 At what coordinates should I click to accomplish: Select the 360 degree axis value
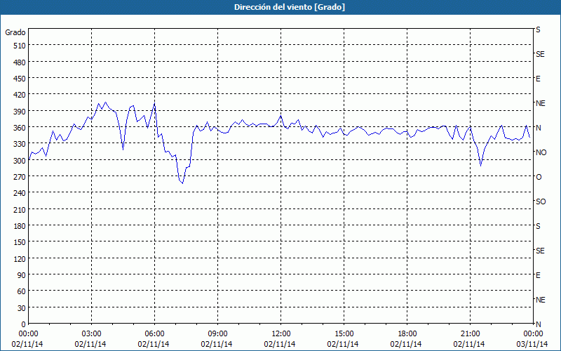pyautogui.click(x=20, y=128)
